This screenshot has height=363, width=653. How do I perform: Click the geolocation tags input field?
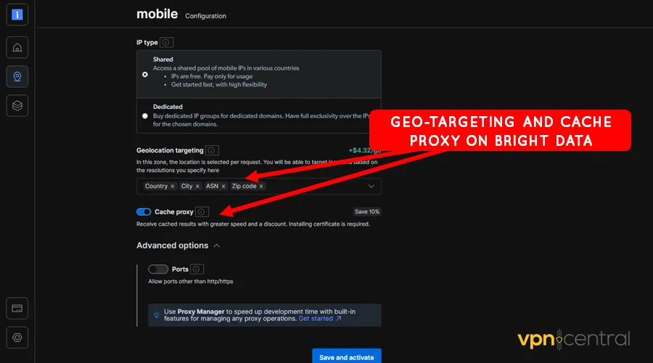tap(258, 187)
